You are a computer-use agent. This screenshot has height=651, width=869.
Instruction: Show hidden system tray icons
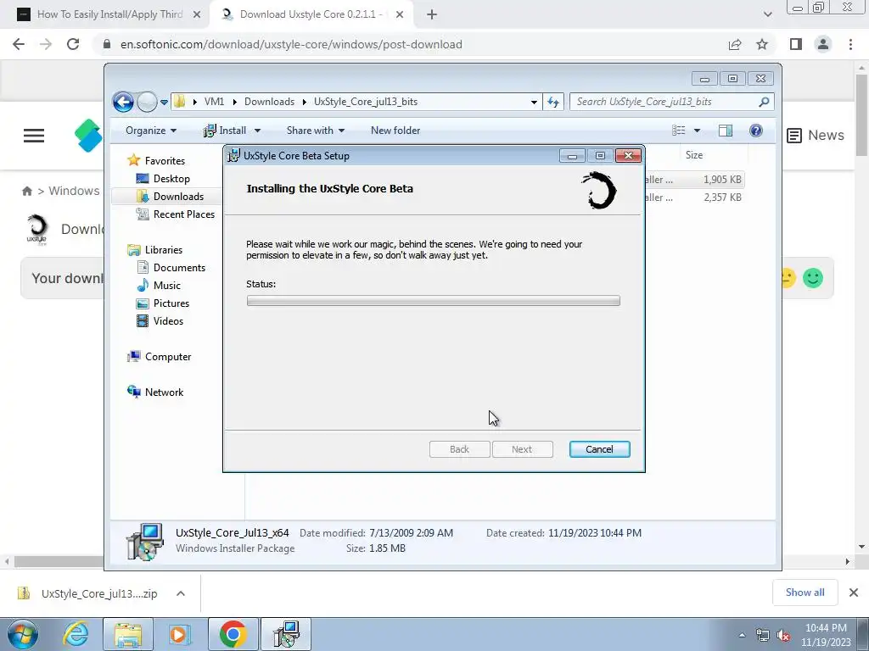click(742, 635)
